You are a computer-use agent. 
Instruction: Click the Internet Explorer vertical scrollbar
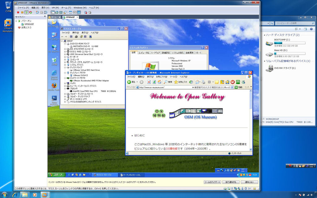coord(251,120)
